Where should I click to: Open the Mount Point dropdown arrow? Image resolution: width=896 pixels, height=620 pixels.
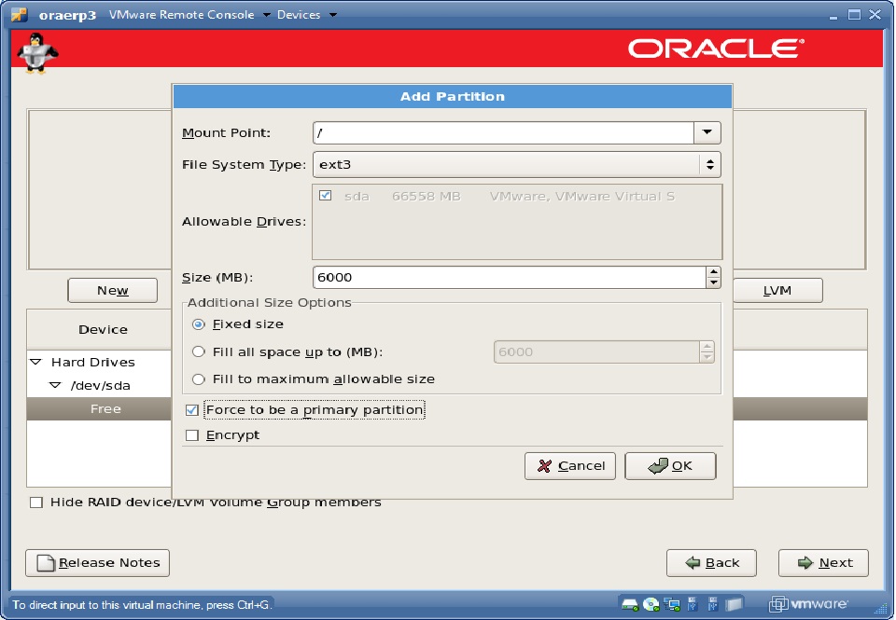[707, 132]
